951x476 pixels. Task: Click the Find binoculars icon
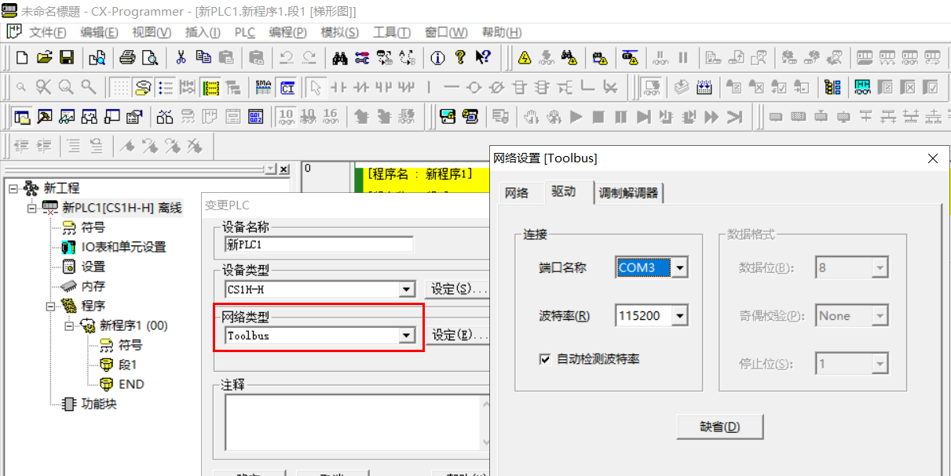coord(340,57)
